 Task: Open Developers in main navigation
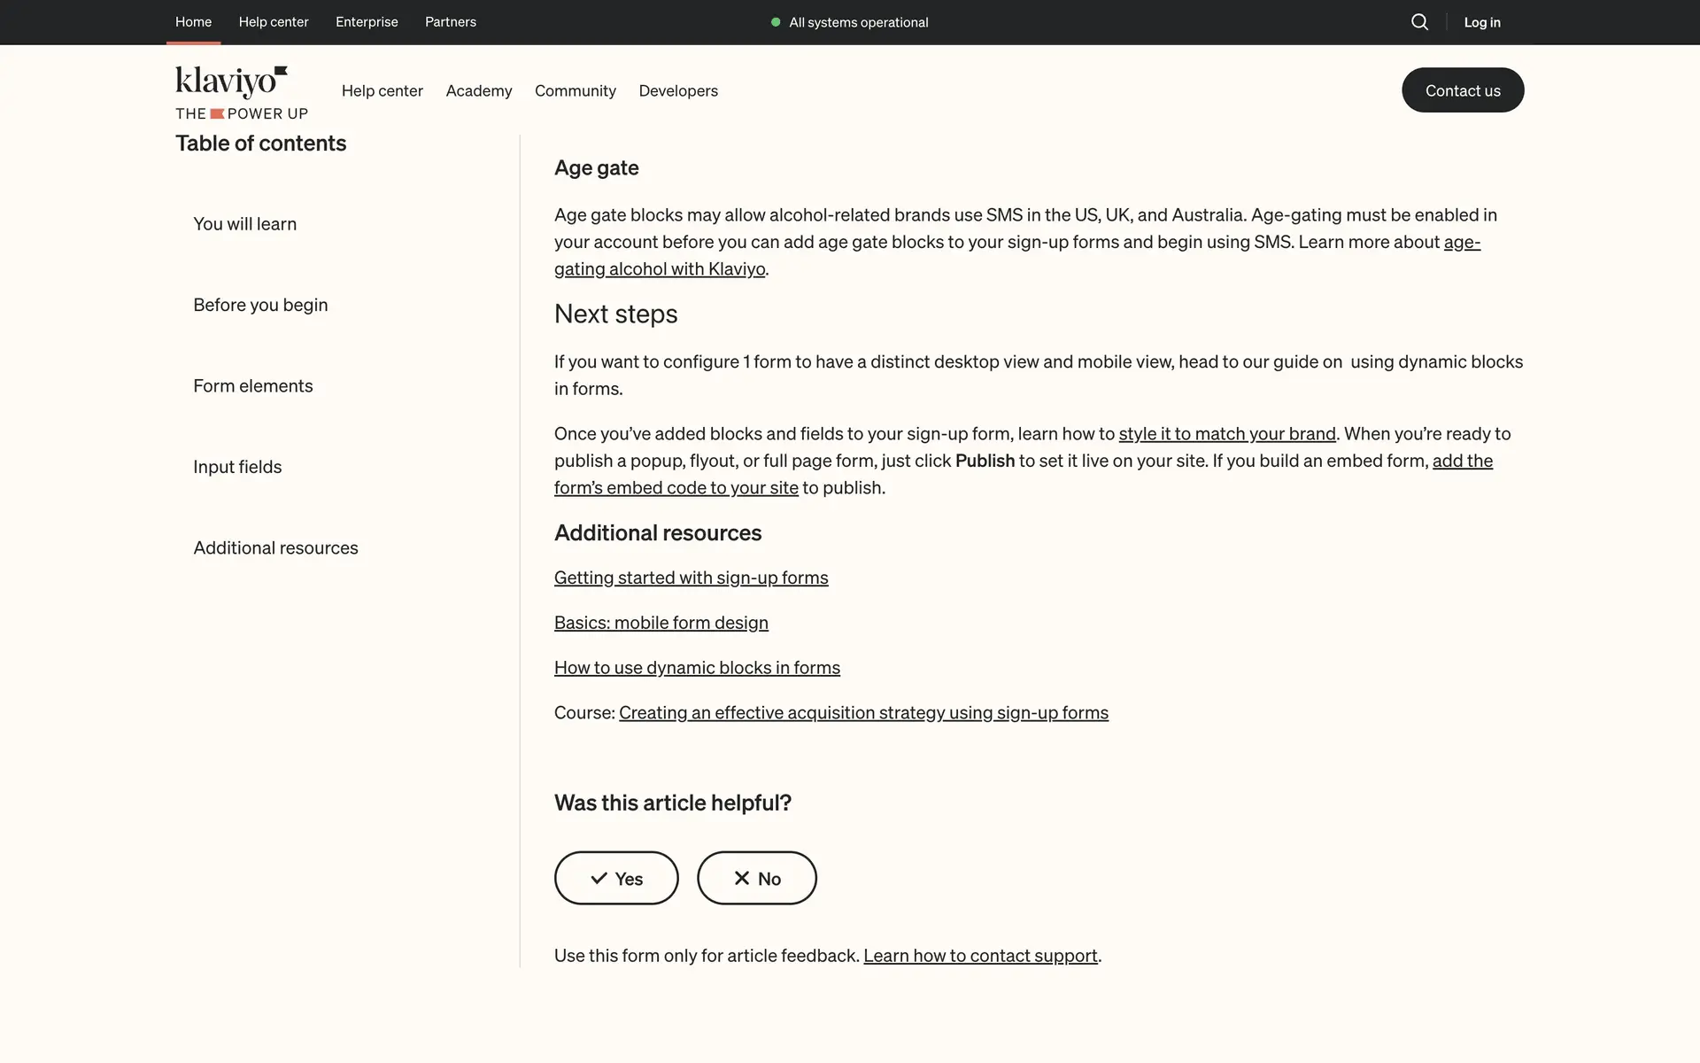[677, 90]
